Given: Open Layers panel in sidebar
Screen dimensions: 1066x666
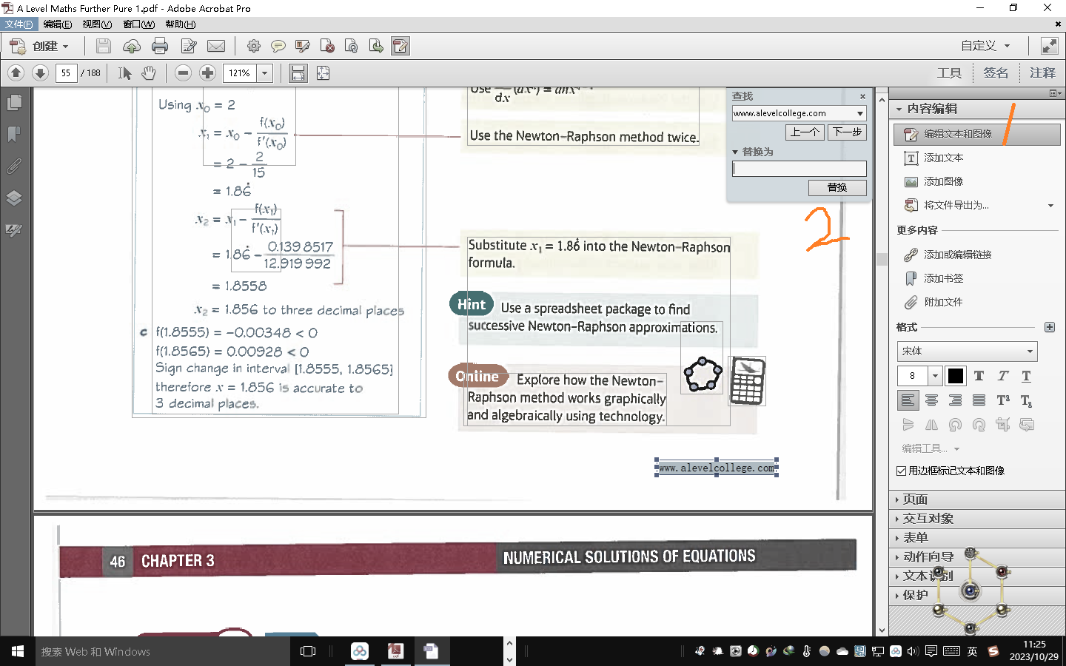Looking at the screenshot, I should click(x=14, y=198).
